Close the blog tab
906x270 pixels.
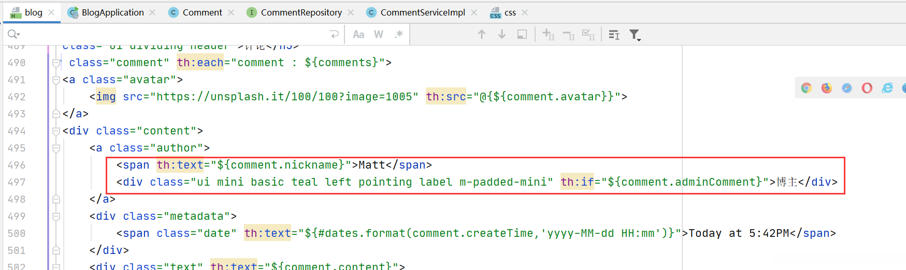pyautogui.click(x=51, y=12)
